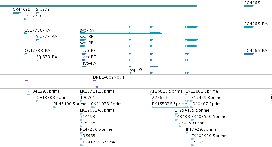This screenshot has width=272, height=147.
Task: Select the CG4066-RA transcript
Action: (249, 27)
